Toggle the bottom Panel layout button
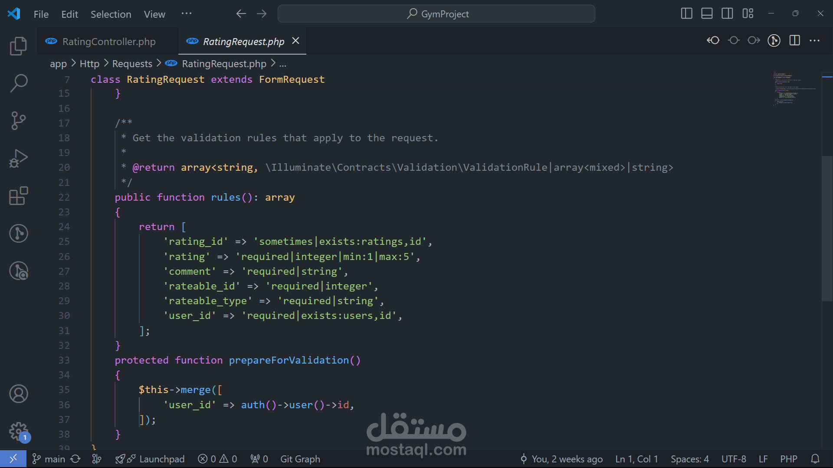This screenshot has width=833, height=468. coord(707,13)
